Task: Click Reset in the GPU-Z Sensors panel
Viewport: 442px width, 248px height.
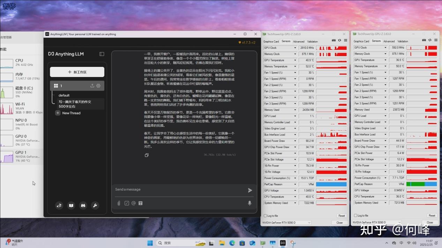Action: (x=342, y=215)
